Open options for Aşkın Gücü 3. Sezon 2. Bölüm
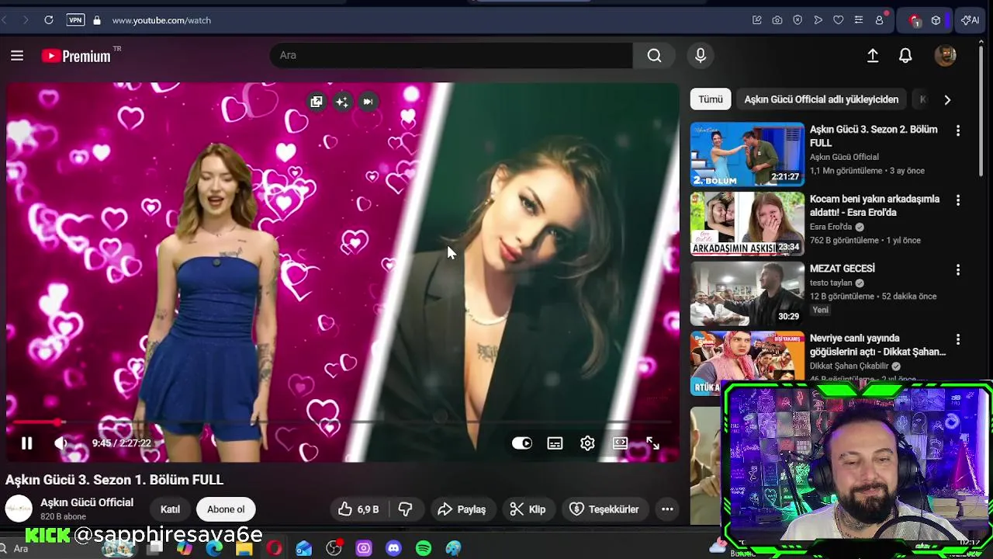The height and width of the screenshot is (559, 993). pyautogui.click(x=958, y=131)
